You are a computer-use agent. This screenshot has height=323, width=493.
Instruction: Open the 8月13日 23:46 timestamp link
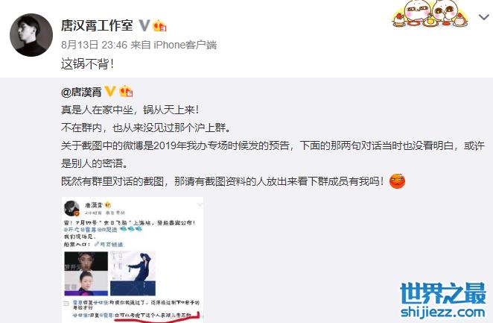pyautogui.click(x=94, y=45)
